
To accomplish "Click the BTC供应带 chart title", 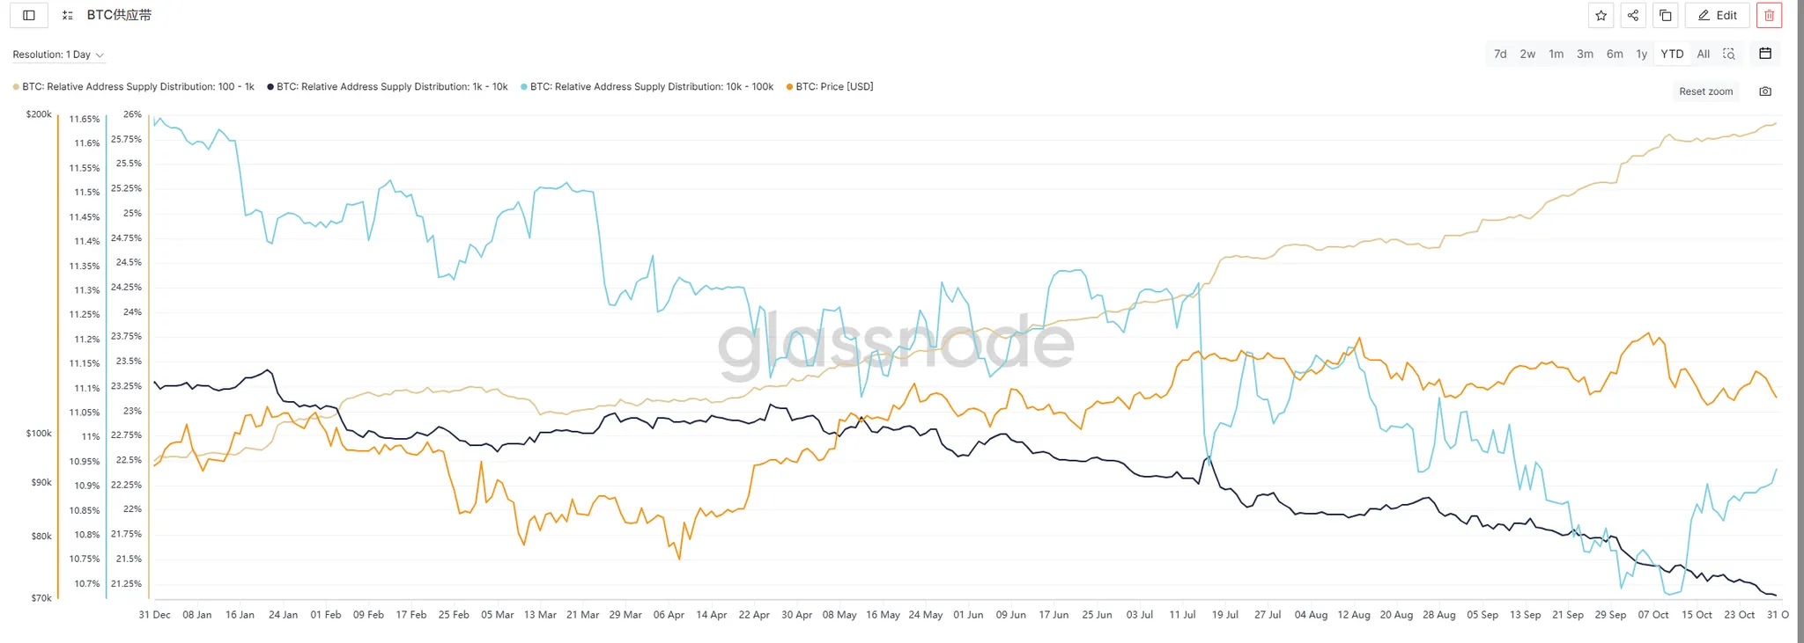I will pyautogui.click(x=119, y=15).
